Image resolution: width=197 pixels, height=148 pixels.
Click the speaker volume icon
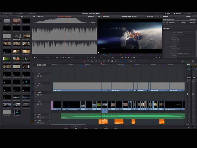(182, 61)
